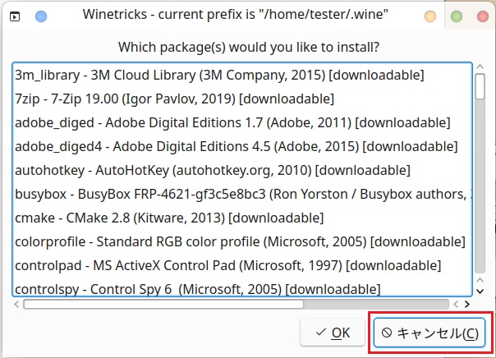Screen dimensions: 496x358
Task: Select controlpad MS ActiveX Control Pad
Action: tap(227, 266)
